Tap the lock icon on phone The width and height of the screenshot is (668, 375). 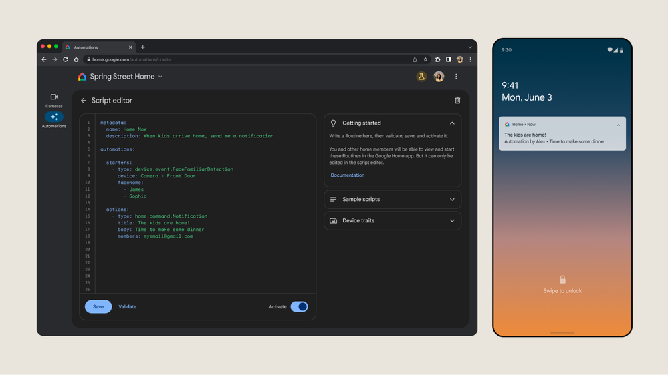[562, 280]
